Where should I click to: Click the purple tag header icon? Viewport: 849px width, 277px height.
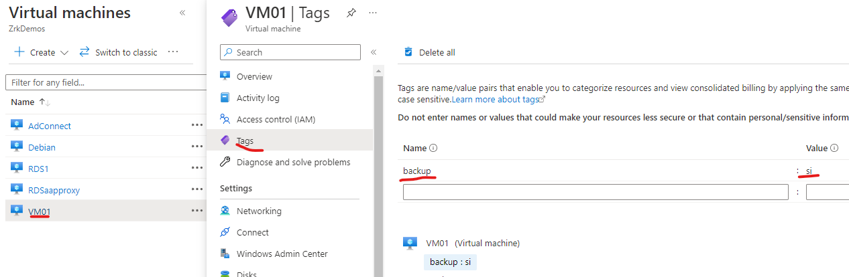click(229, 19)
